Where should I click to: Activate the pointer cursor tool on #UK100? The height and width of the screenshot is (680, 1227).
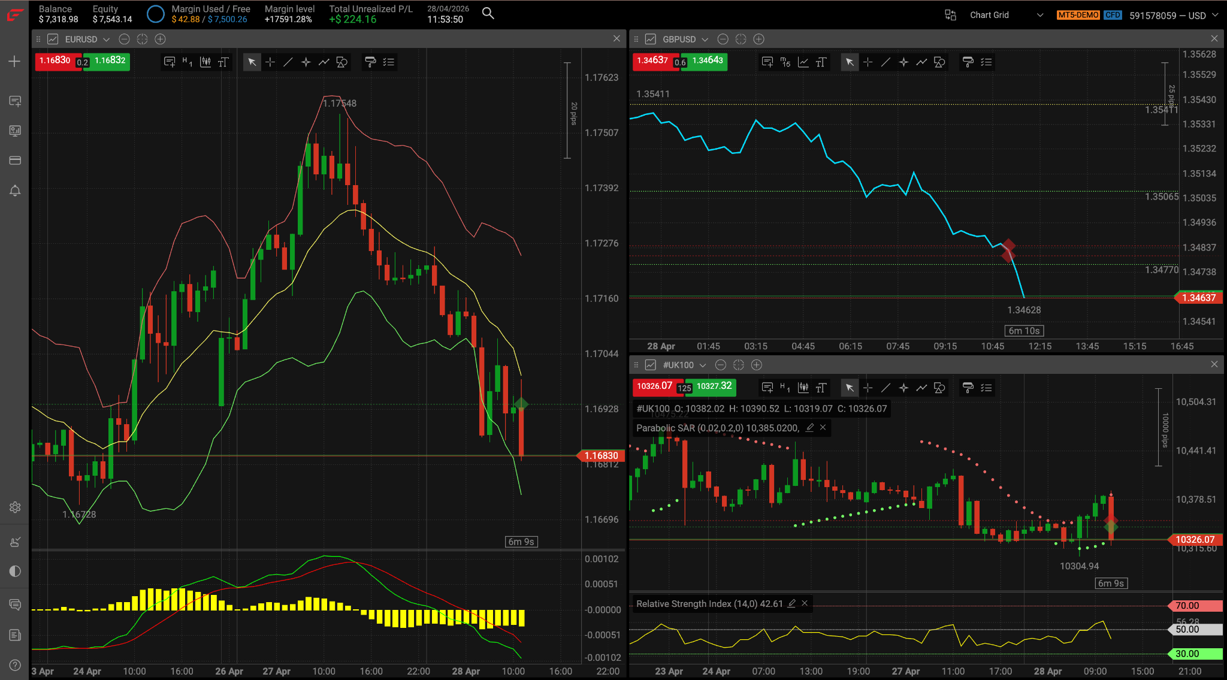pyautogui.click(x=850, y=388)
